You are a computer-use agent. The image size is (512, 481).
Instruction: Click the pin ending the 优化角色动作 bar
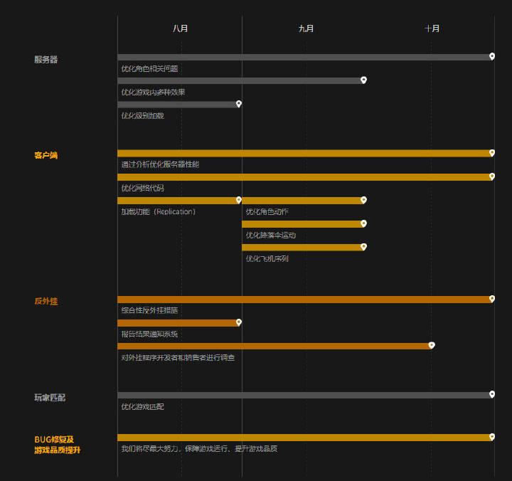click(x=363, y=200)
